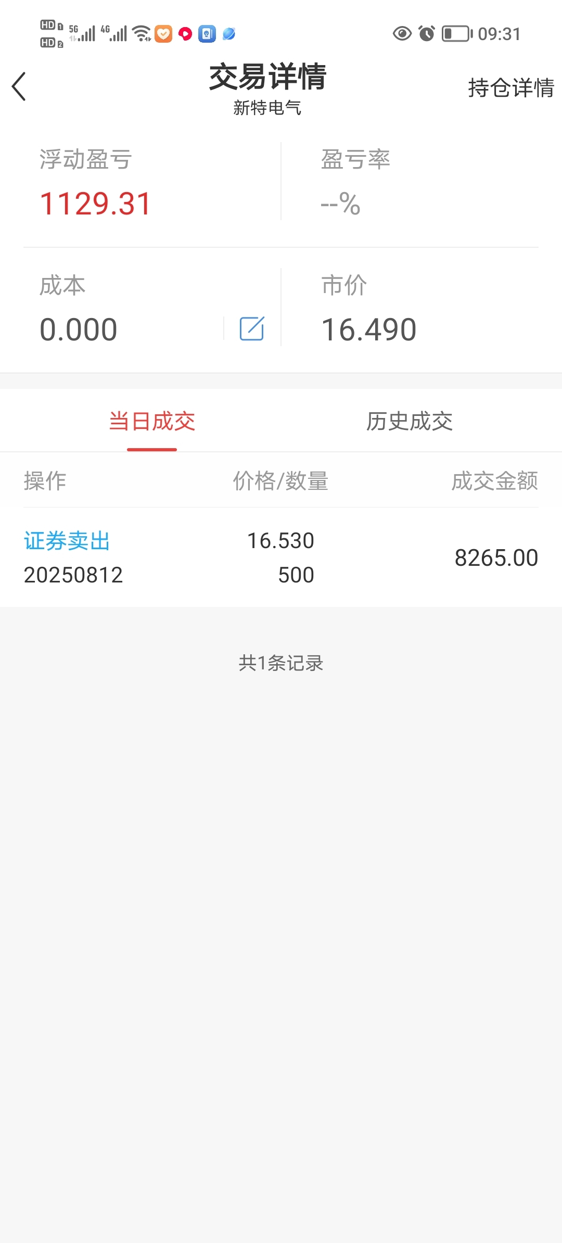Tap the back arrow icon
Viewport: 562px width, 1243px height.
pos(19,86)
